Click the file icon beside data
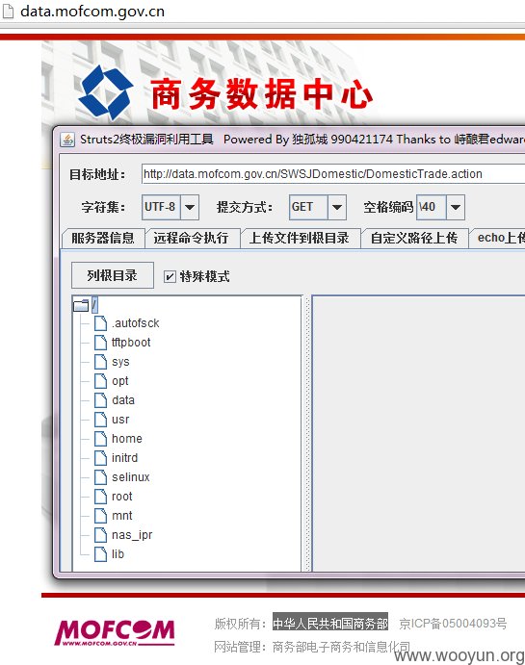The image size is (525, 665). tap(100, 400)
